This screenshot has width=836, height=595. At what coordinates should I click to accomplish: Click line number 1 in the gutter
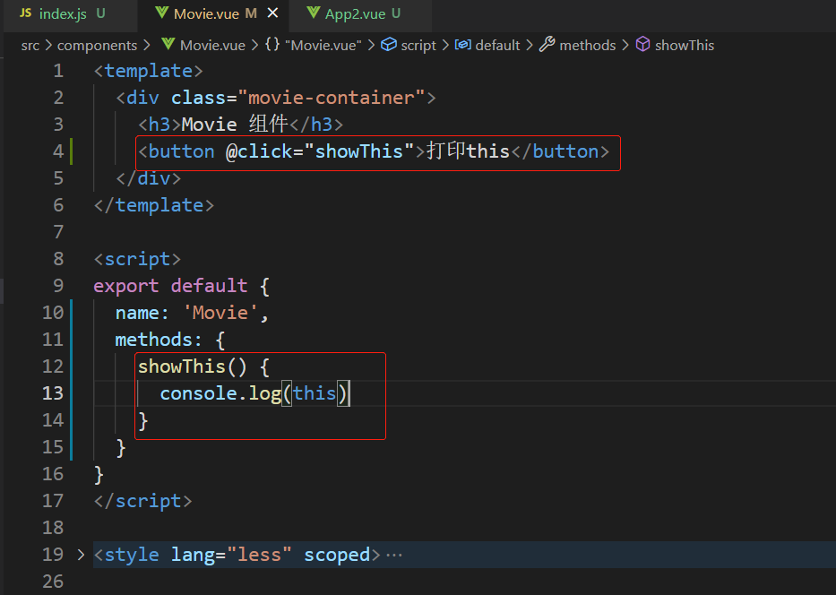pos(58,71)
